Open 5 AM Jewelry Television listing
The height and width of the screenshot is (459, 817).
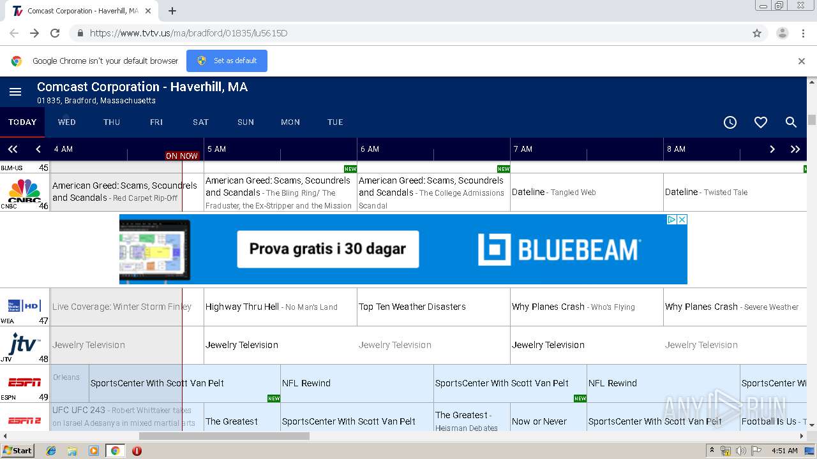pos(280,345)
